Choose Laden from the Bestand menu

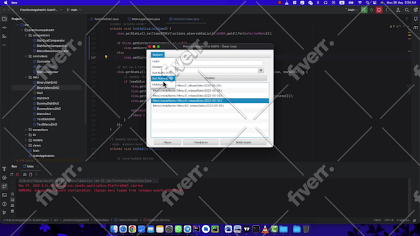coord(163,61)
